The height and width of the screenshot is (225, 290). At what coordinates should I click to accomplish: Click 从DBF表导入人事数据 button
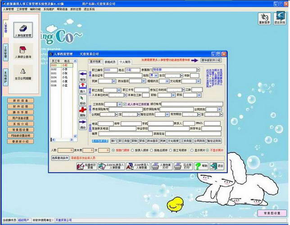click(138, 166)
